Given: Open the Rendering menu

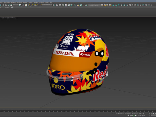Looking at the screenshot, I should coord(14,3).
